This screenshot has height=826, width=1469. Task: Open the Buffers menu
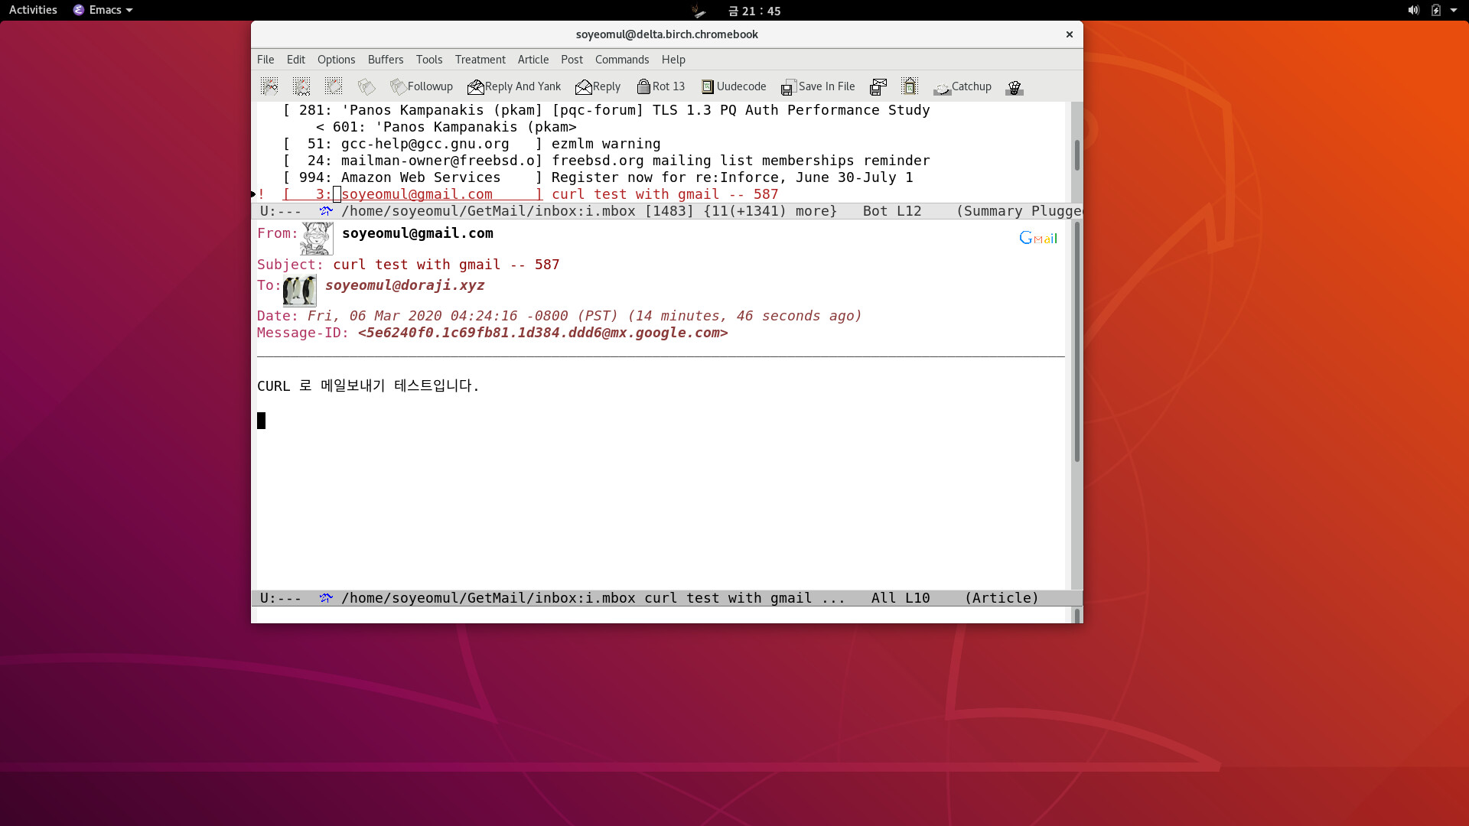pos(386,60)
